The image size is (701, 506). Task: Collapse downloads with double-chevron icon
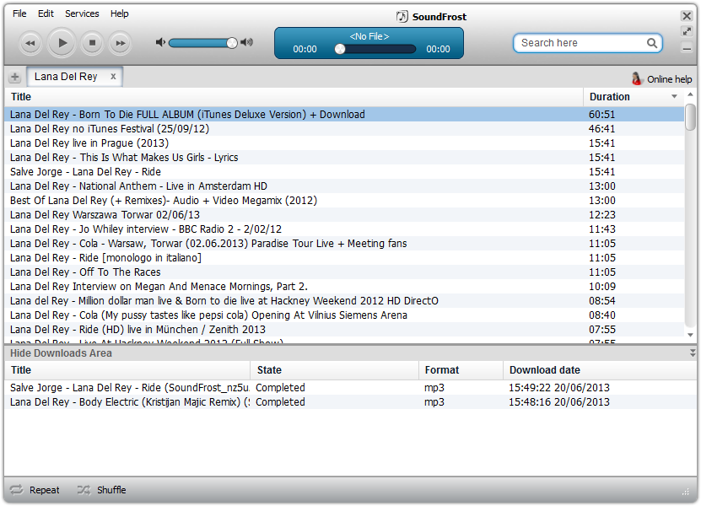click(x=693, y=353)
